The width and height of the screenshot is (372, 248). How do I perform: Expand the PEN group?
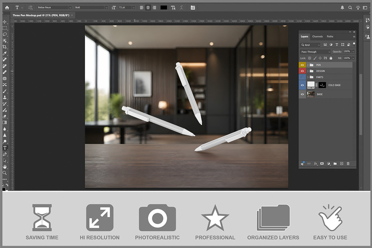coord(308,65)
